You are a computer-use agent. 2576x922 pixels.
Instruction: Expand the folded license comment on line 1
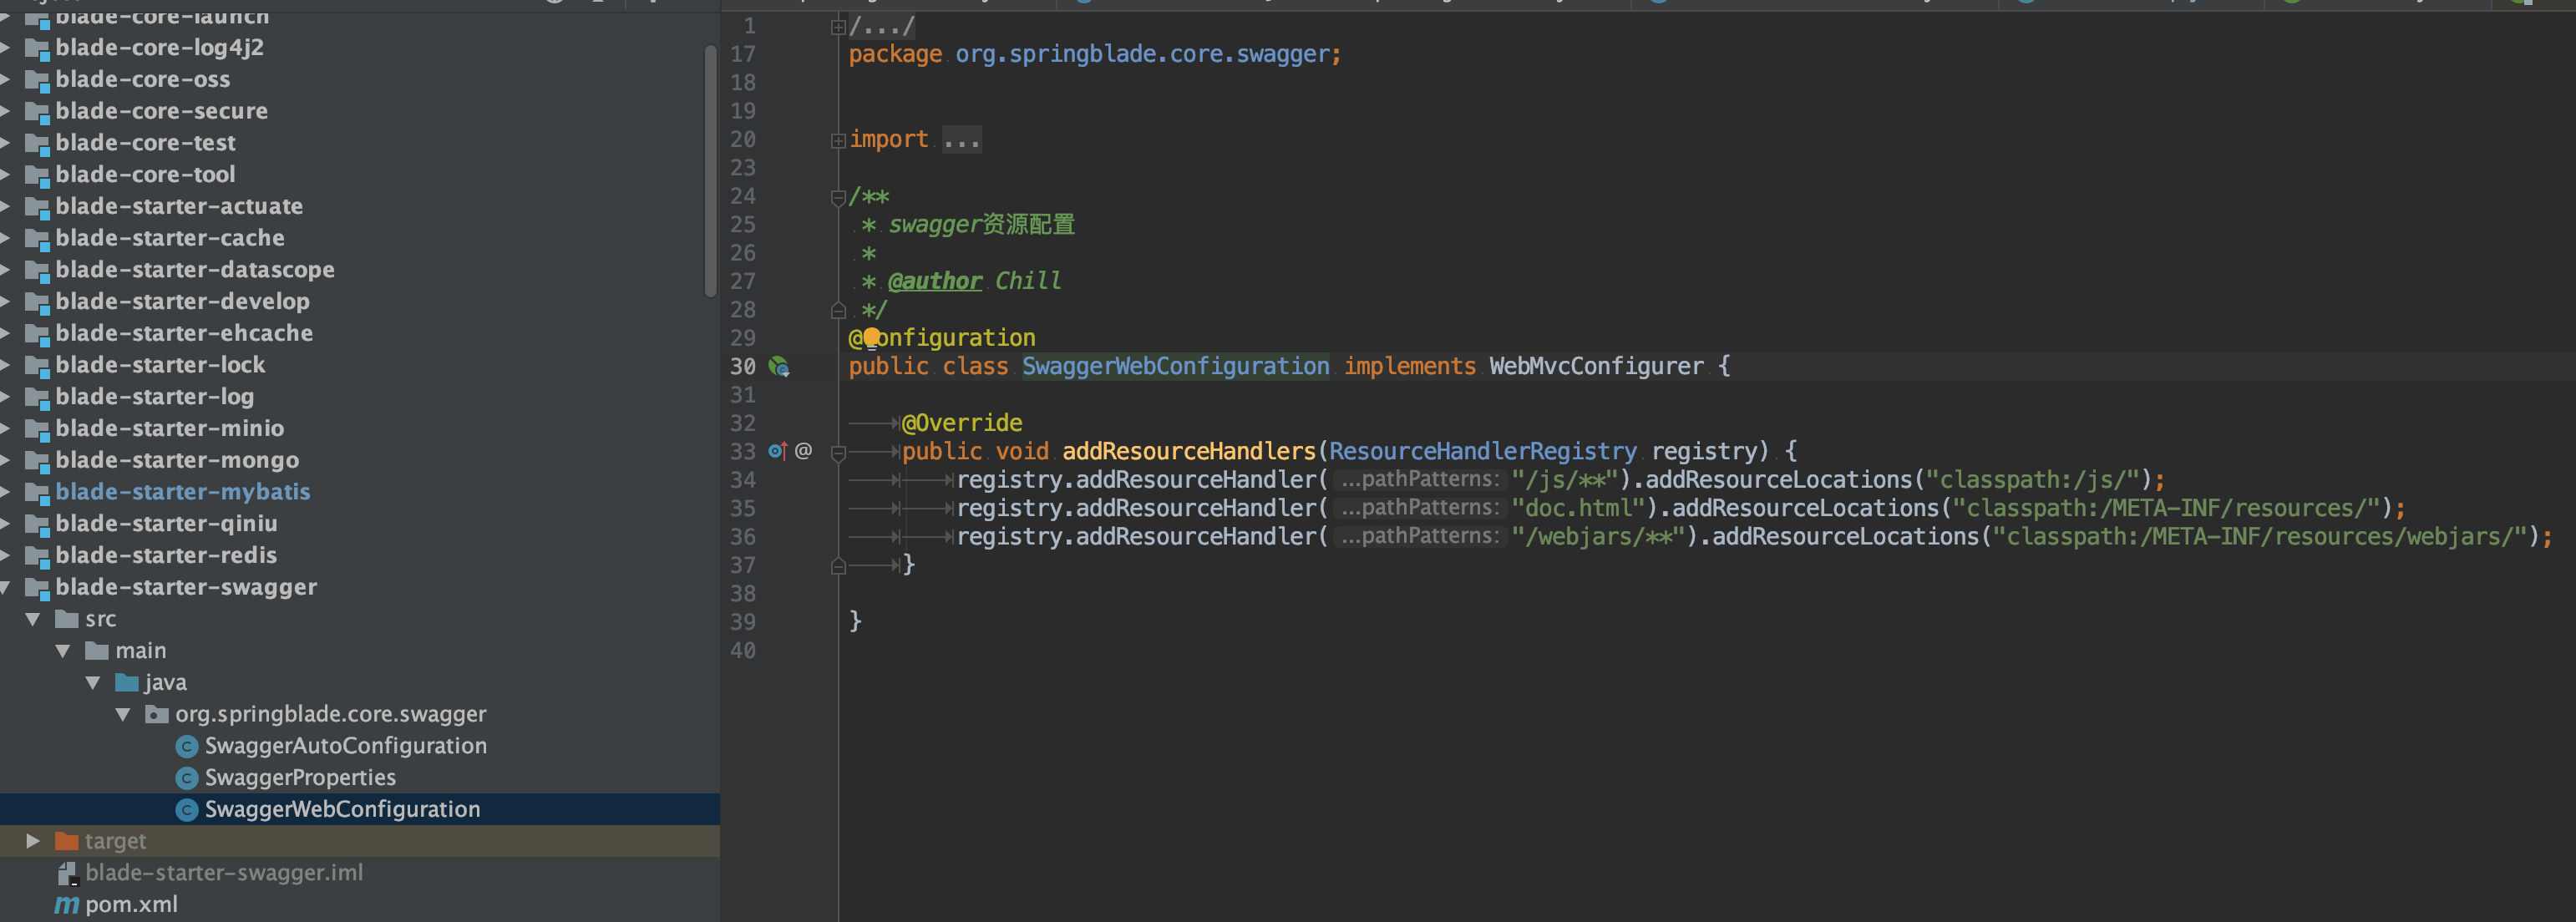click(x=838, y=27)
